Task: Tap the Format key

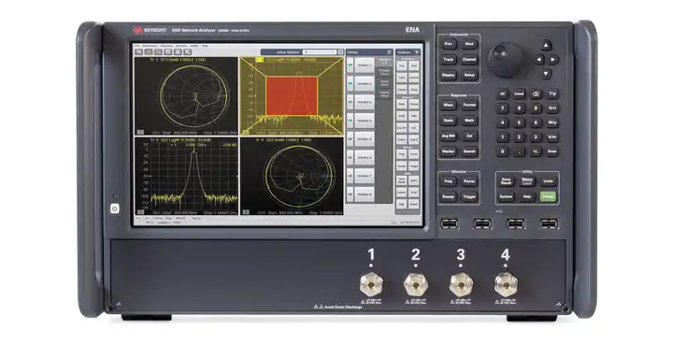Action: (469, 105)
